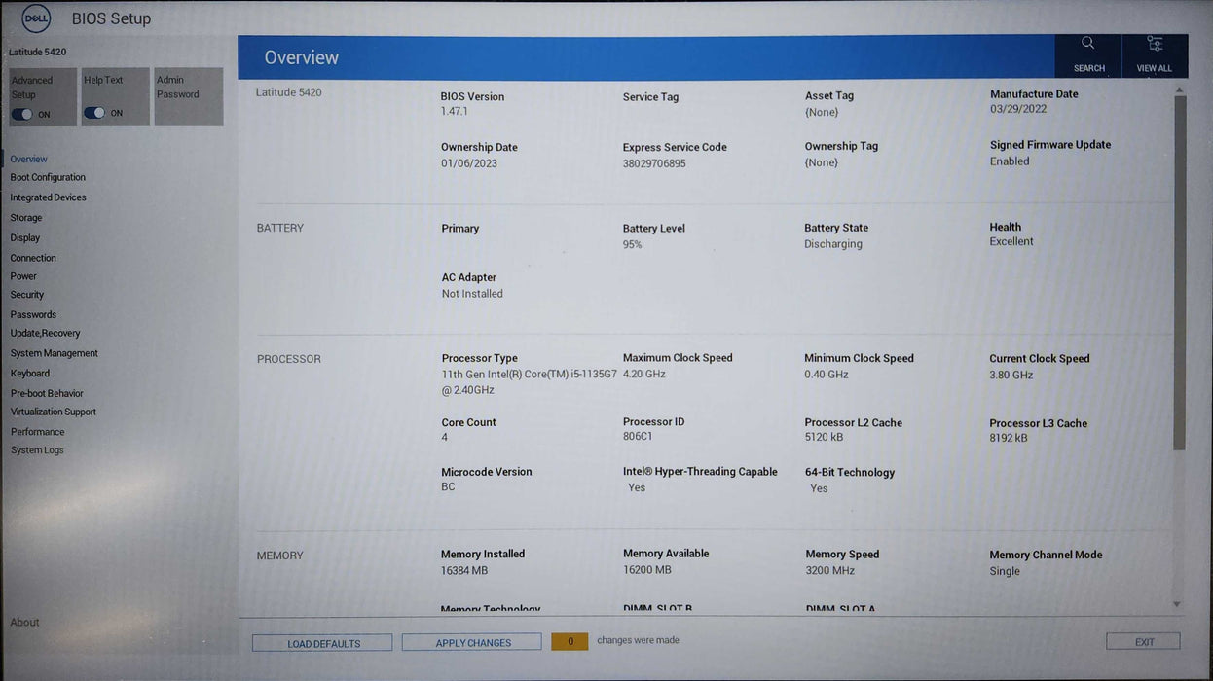Toggle Advanced Setup off
The image size is (1213, 681).
pos(22,113)
